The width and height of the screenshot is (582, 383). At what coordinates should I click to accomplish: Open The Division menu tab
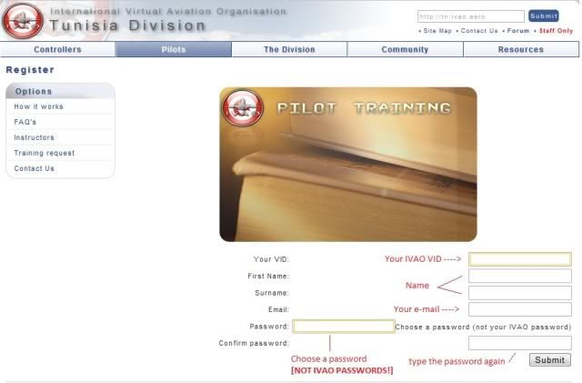click(x=289, y=49)
